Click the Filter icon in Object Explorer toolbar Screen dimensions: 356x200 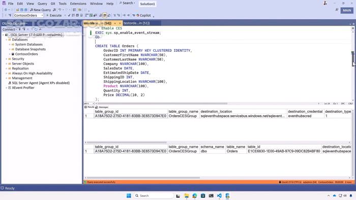point(32,29)
